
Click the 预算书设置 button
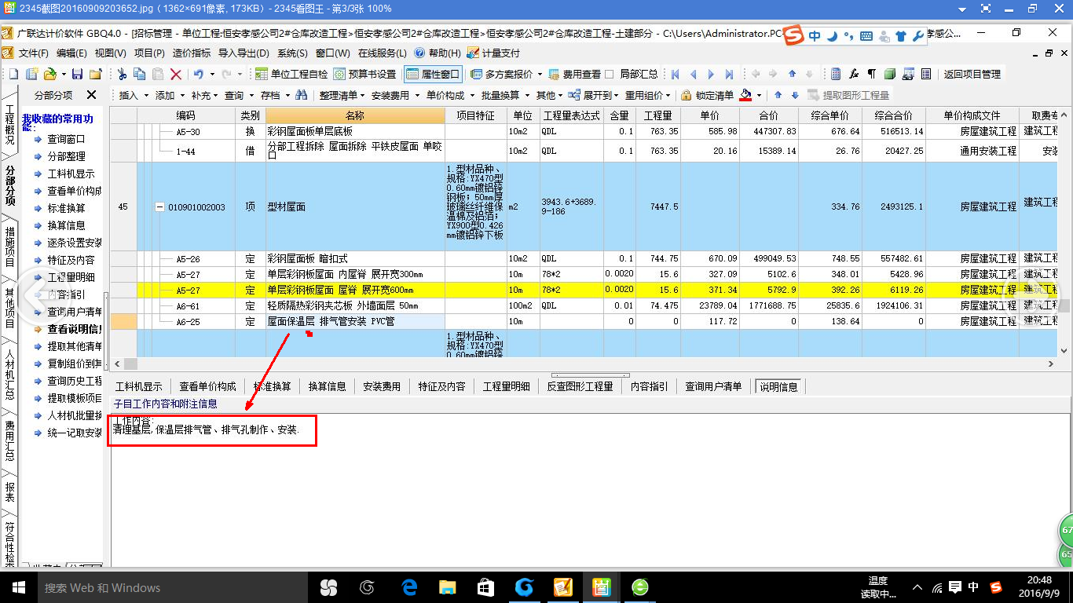[366, 74]
